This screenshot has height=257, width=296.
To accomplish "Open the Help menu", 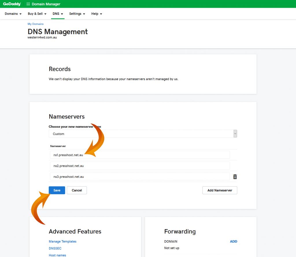I will [97, 14].
